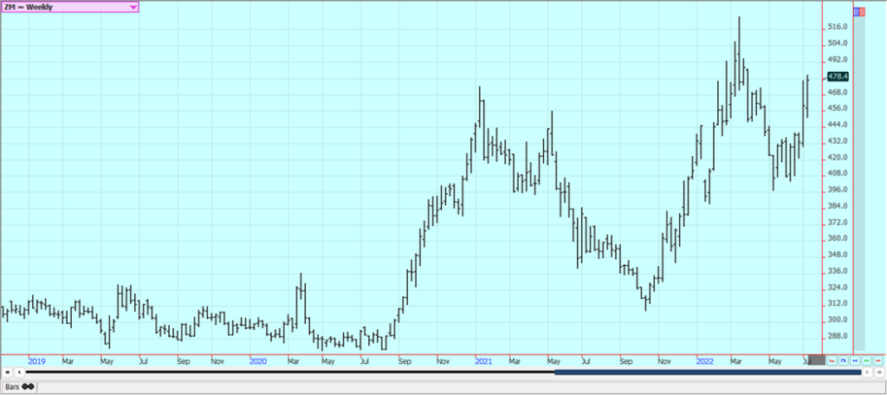Click the 420.0 price axis label
The image size is (887, 395).
837,158
